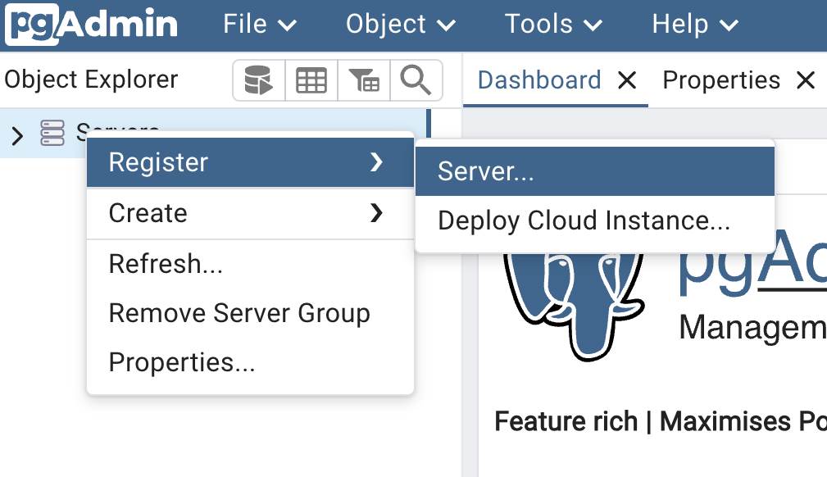Switch to the Properties tab

721,80
